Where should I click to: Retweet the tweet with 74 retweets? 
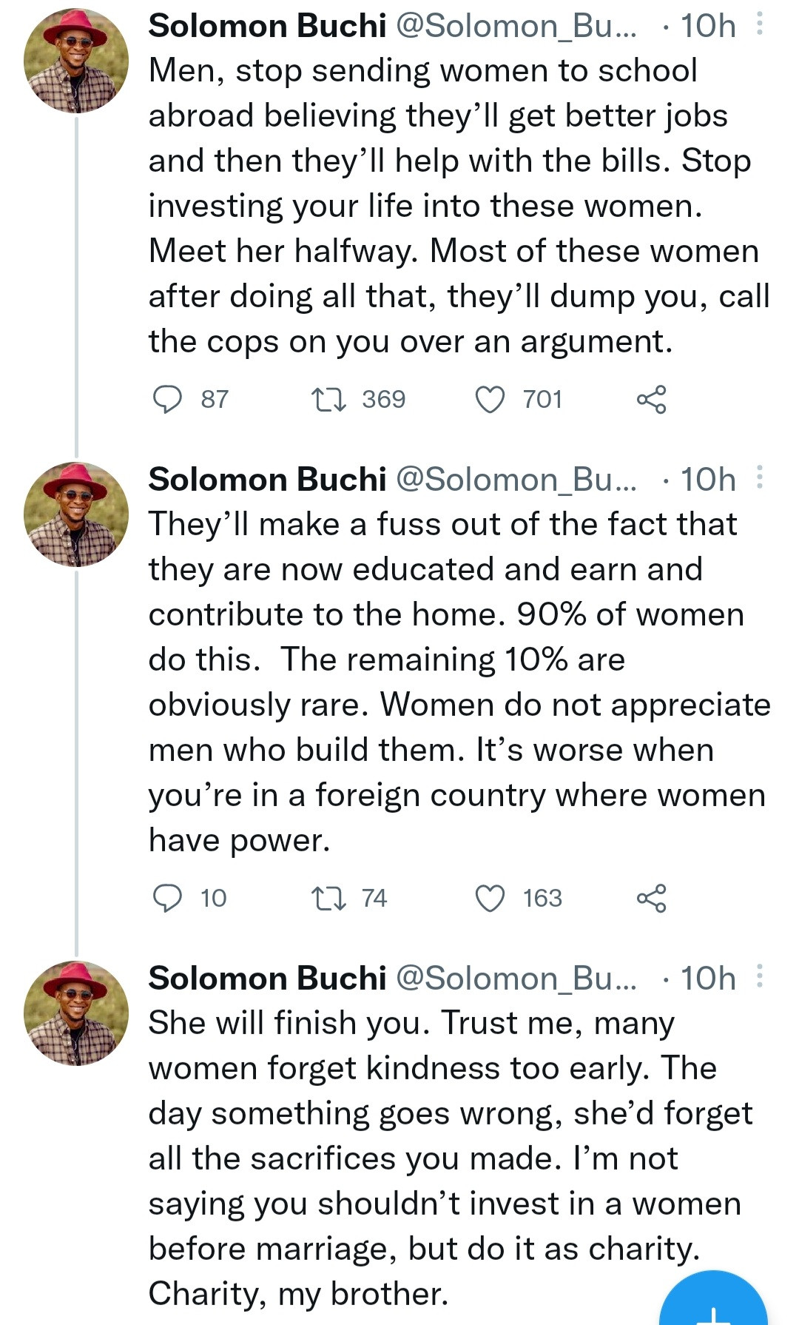(x=328, y=899)
